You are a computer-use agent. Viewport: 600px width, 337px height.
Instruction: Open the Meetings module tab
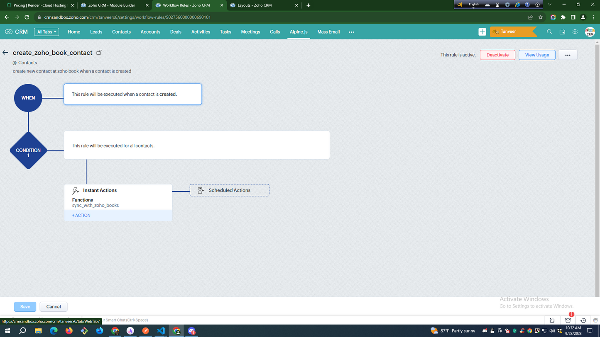250,32
